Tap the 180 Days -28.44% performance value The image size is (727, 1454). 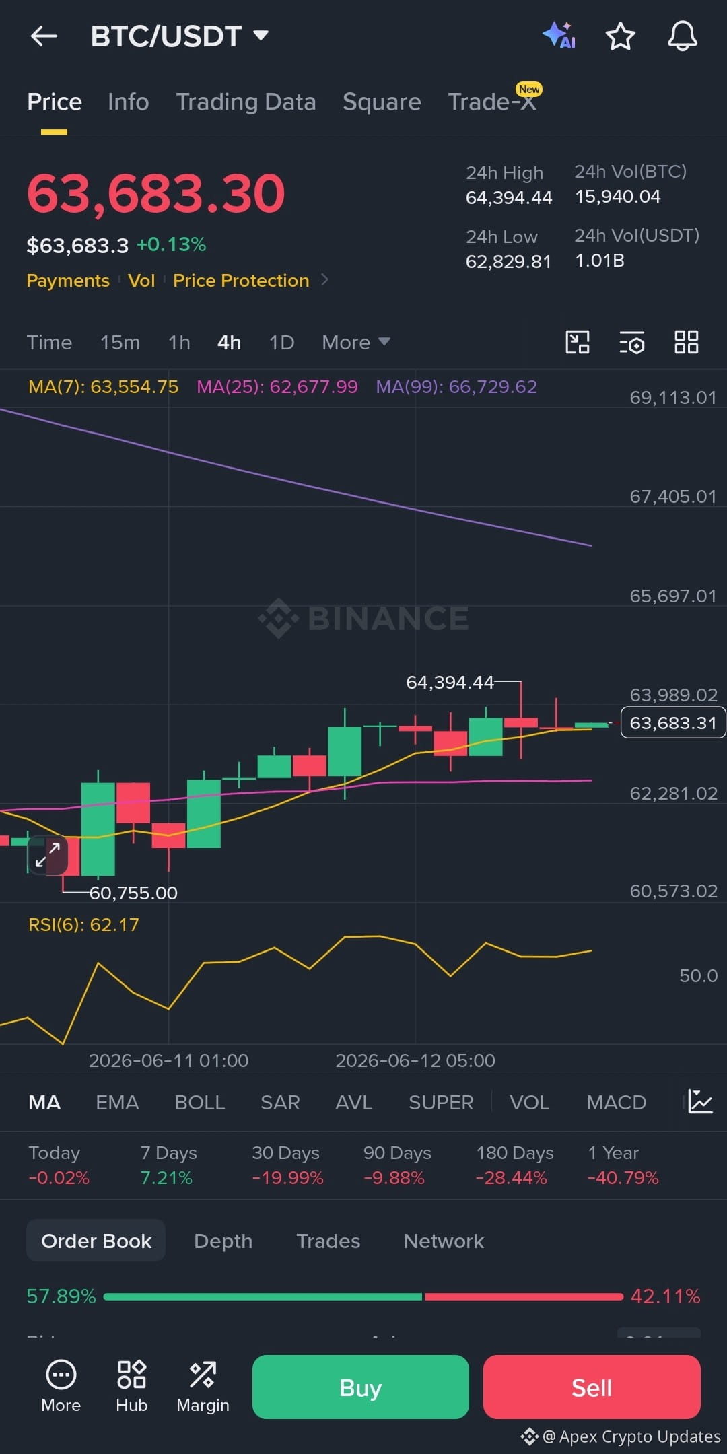click(x=512, y=1177)
